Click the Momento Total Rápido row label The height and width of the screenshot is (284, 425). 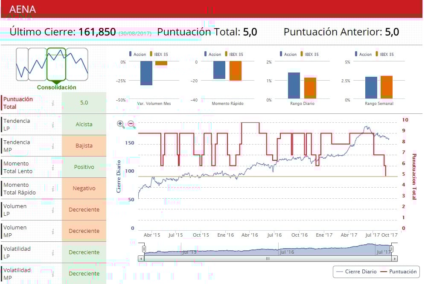coord(20,188)
